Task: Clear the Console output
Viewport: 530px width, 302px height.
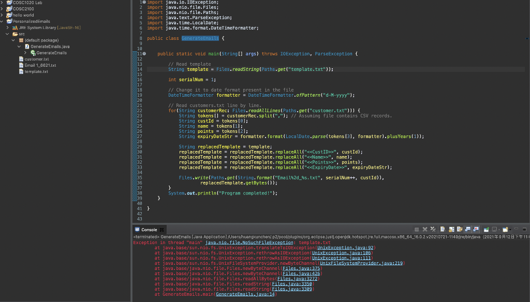Action: [442, 229]
